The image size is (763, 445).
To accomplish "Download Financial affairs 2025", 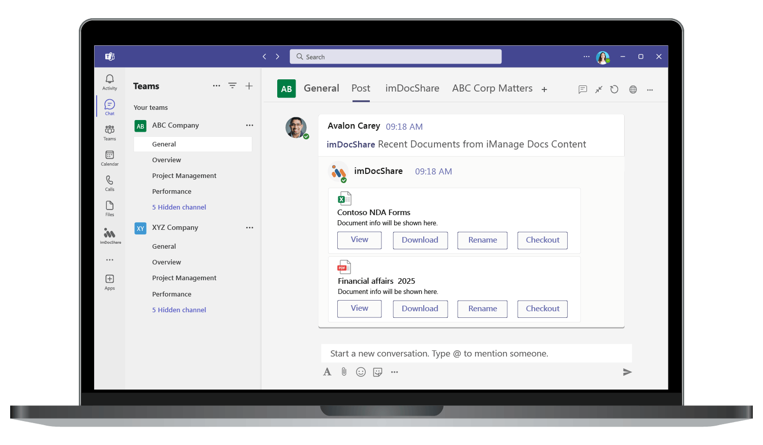I will tap(420, 309).
